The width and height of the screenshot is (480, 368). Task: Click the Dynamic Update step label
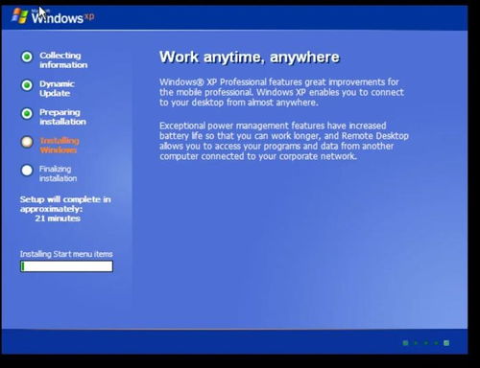point(57,88)
